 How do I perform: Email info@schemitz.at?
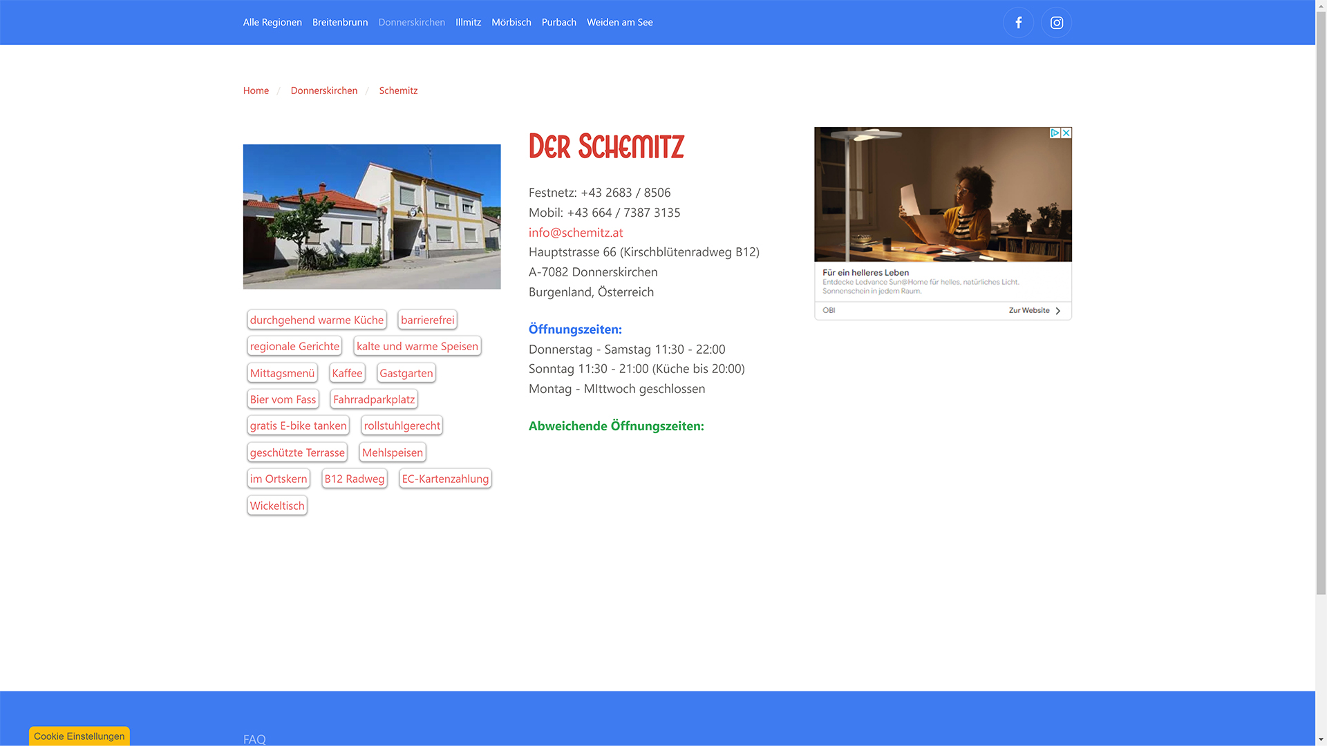tap(575, 233)
